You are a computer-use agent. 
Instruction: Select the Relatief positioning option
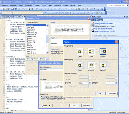click(x=103, y=65)
